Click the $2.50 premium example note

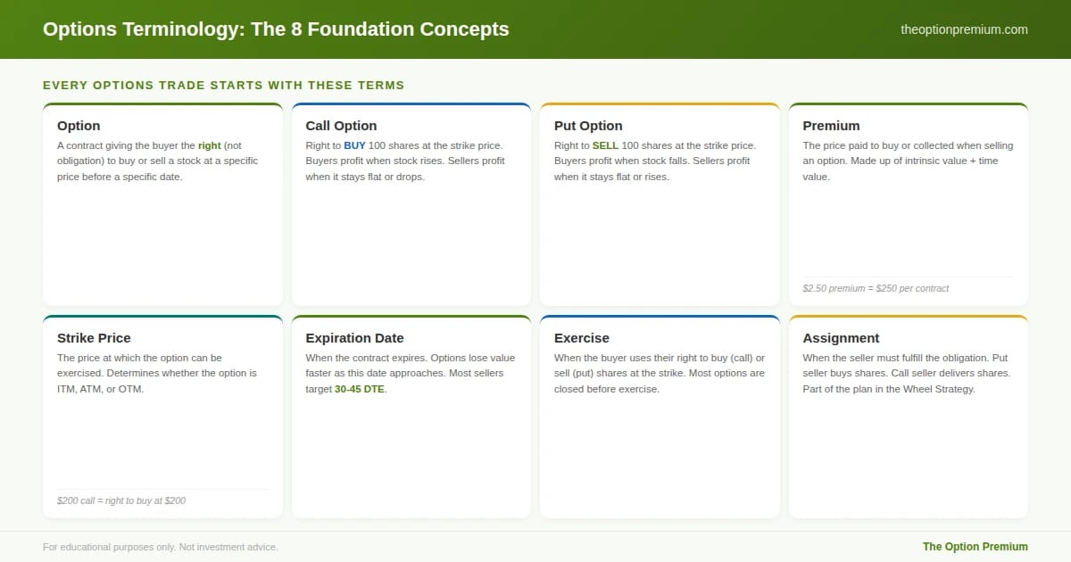(876, 288)
